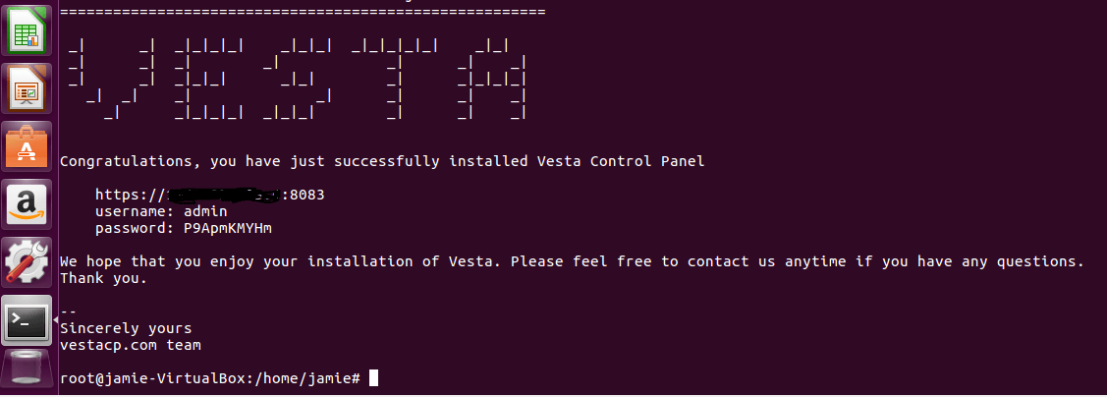Click the vestacp.com team signature text
The width and height of the screenshot is (1107, 397).
coord(131,346)
